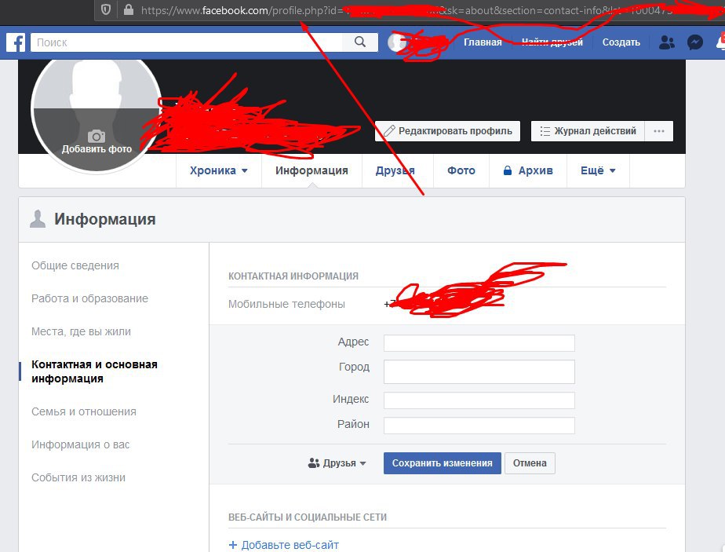Click the Индекс input field
The image size is (725, 552).
pos(479,400)
